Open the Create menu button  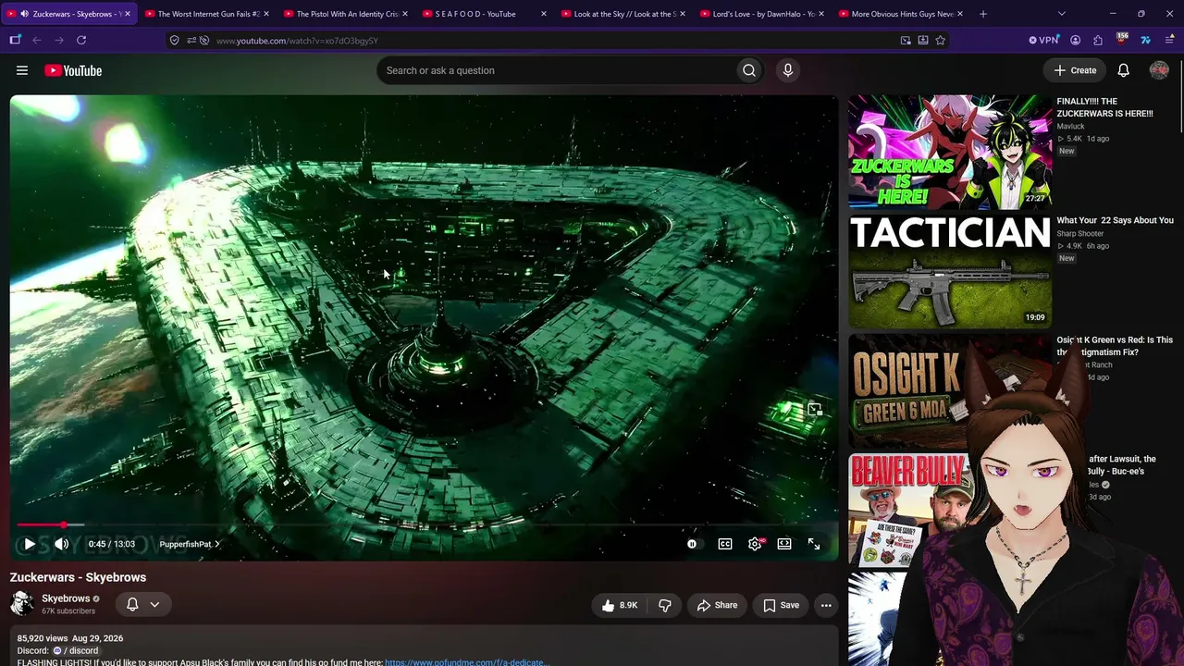click(1075, 70)
